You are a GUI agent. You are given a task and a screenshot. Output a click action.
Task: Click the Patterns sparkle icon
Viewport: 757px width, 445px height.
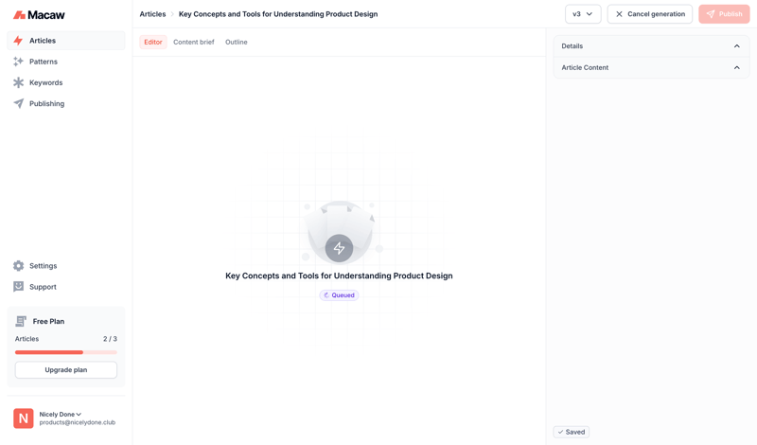click(18, 62)
